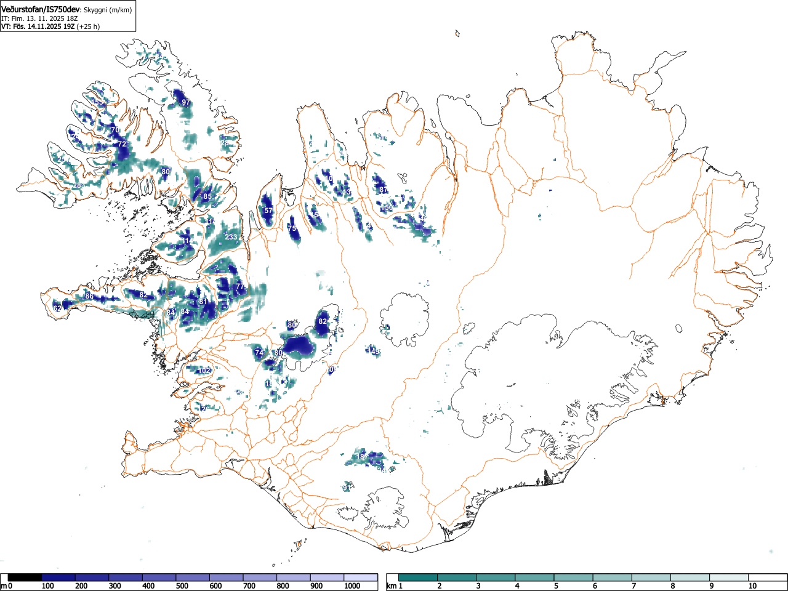Pick the lightest 9–10 km legend swatch
Screen dimensions: 788x591
[729, 577]
